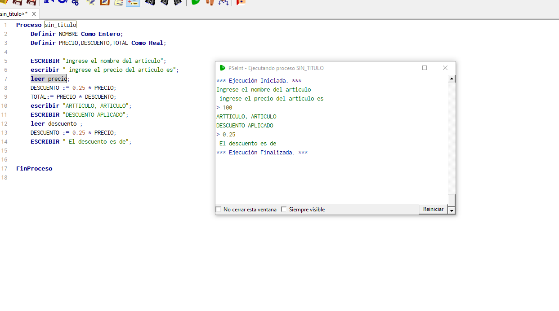Click the blue Undo arrow icon
559x311 pixels.
click(49, 2)
